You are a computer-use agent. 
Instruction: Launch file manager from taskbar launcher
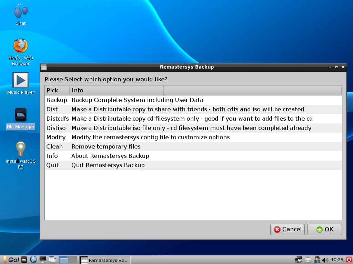(x=24, y=260)
